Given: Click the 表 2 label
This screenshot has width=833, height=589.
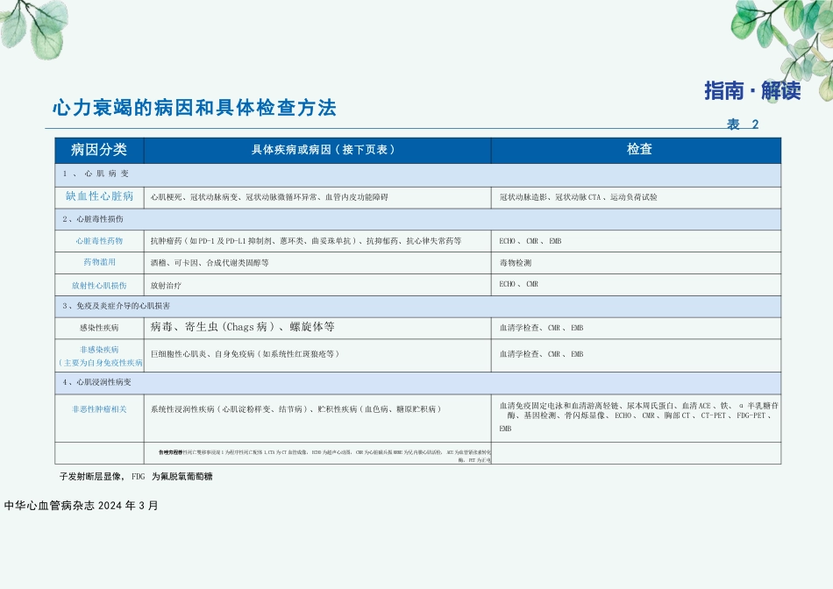Looking at the screenshot, I should click(743, 124).
